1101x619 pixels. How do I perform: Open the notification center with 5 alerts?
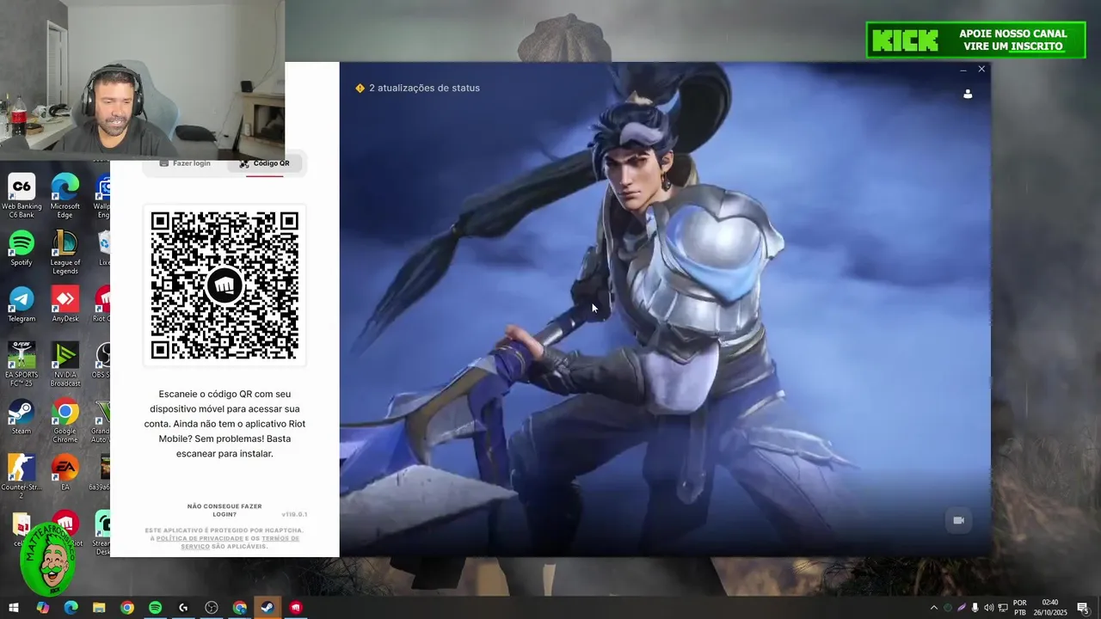click(x=1083, y=608)
